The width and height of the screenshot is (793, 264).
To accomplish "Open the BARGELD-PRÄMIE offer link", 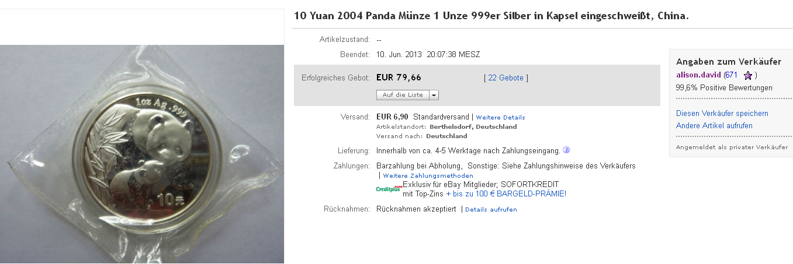I will (506, 193).
